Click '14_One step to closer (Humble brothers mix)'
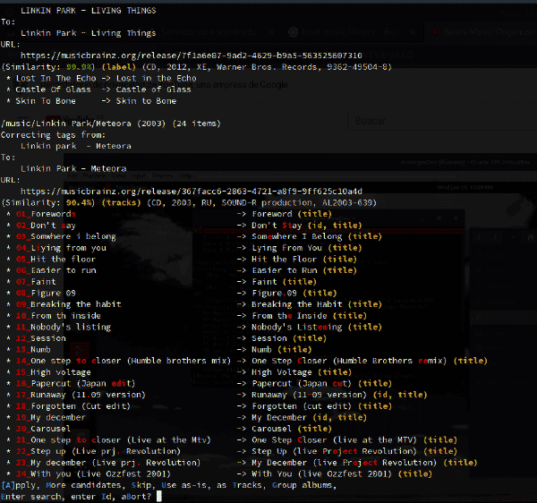 coord(124,361)
